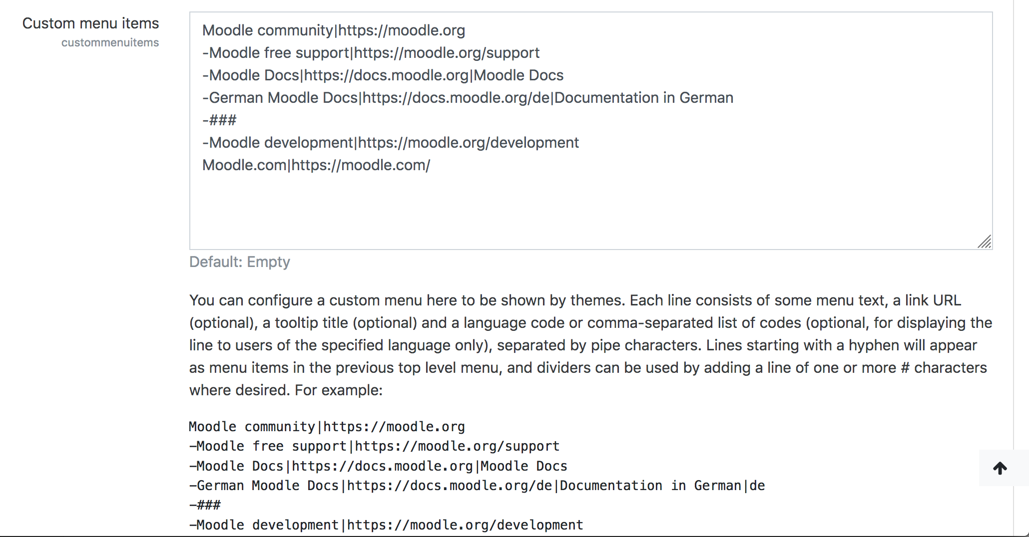Click the '-Moodle development' line in textarea
The width and height of the screenshot is (1029, 537).
pos(391,143)
